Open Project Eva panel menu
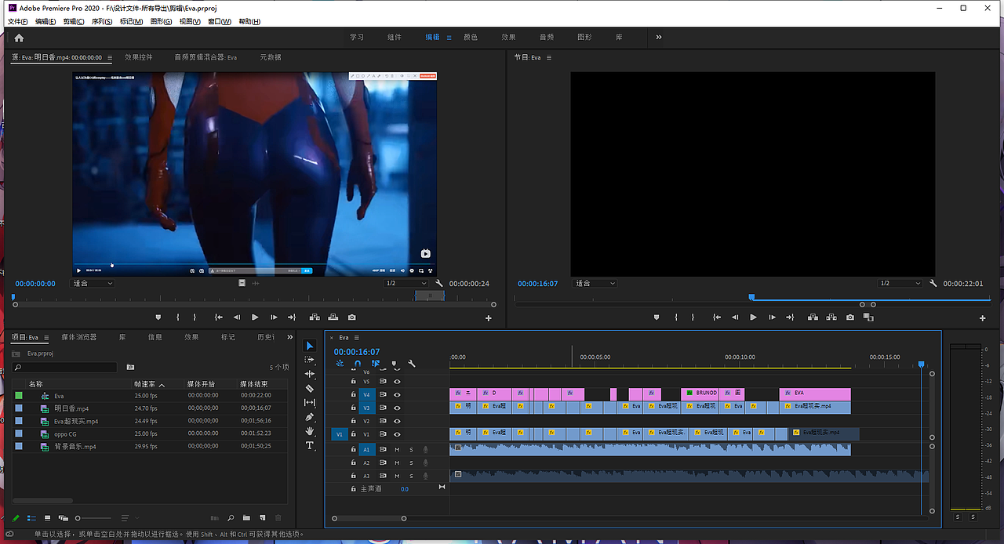This screenshot has width=1004, height=544. pyautogui.click(x=46, y=337)
